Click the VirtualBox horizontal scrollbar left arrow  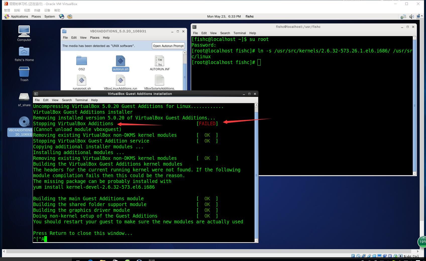click(x=4, y=251)
